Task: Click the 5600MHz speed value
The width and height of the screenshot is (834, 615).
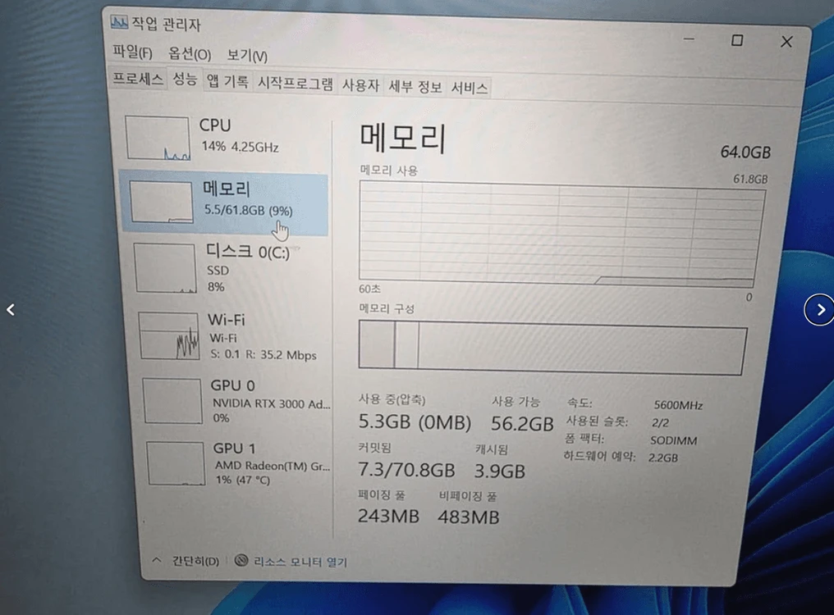Action: (678, 406)
